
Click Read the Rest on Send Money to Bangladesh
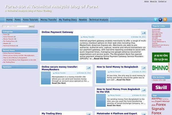(123, 80)
